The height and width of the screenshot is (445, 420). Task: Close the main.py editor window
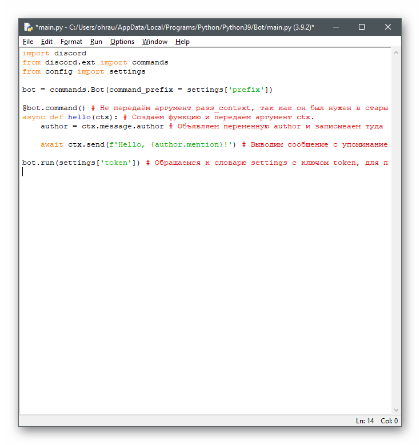click(388, 27)
